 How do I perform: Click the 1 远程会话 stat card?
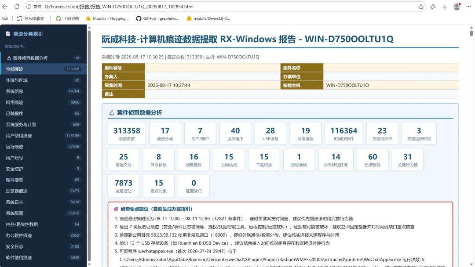(x=299, y=159)
